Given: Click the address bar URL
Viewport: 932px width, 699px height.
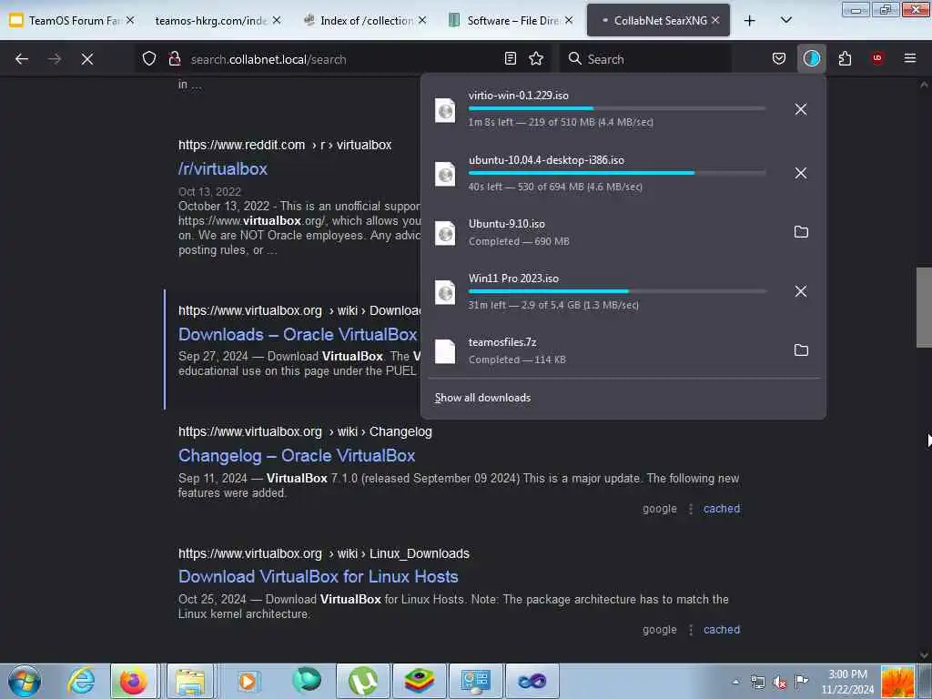Looking at the screenshot, I should click(268, 59).
